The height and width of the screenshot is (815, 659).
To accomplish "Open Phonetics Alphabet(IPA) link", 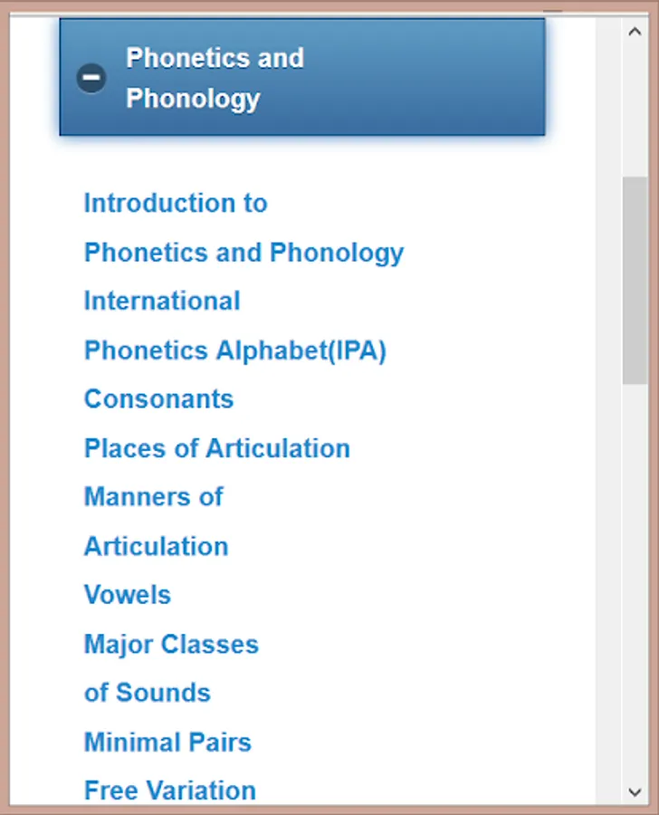I will (x=235, y=350).
